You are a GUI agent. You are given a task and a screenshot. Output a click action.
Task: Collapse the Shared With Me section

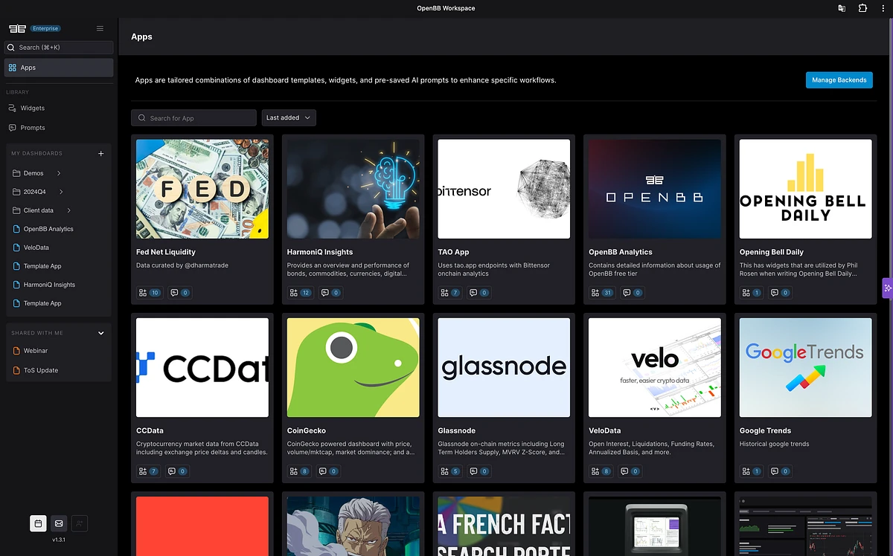click(x=100, y=333)
